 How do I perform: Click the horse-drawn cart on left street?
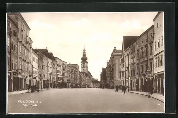35,88
